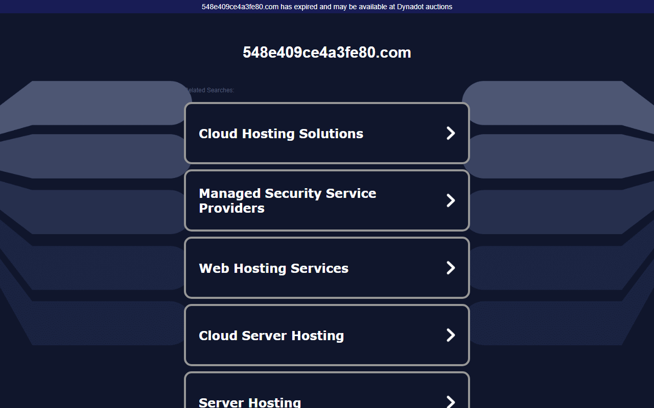Viewport: 654px width, 408px height.
Task: Open the Server Hosting link
Action: (327, 390)
